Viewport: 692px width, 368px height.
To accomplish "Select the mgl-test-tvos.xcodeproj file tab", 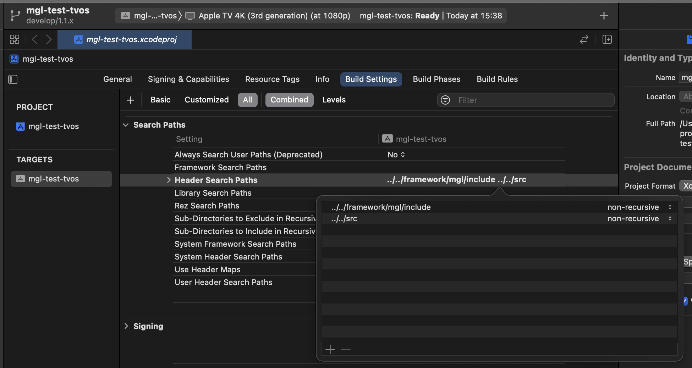I will pyautogui.click(x=125, y=39).
